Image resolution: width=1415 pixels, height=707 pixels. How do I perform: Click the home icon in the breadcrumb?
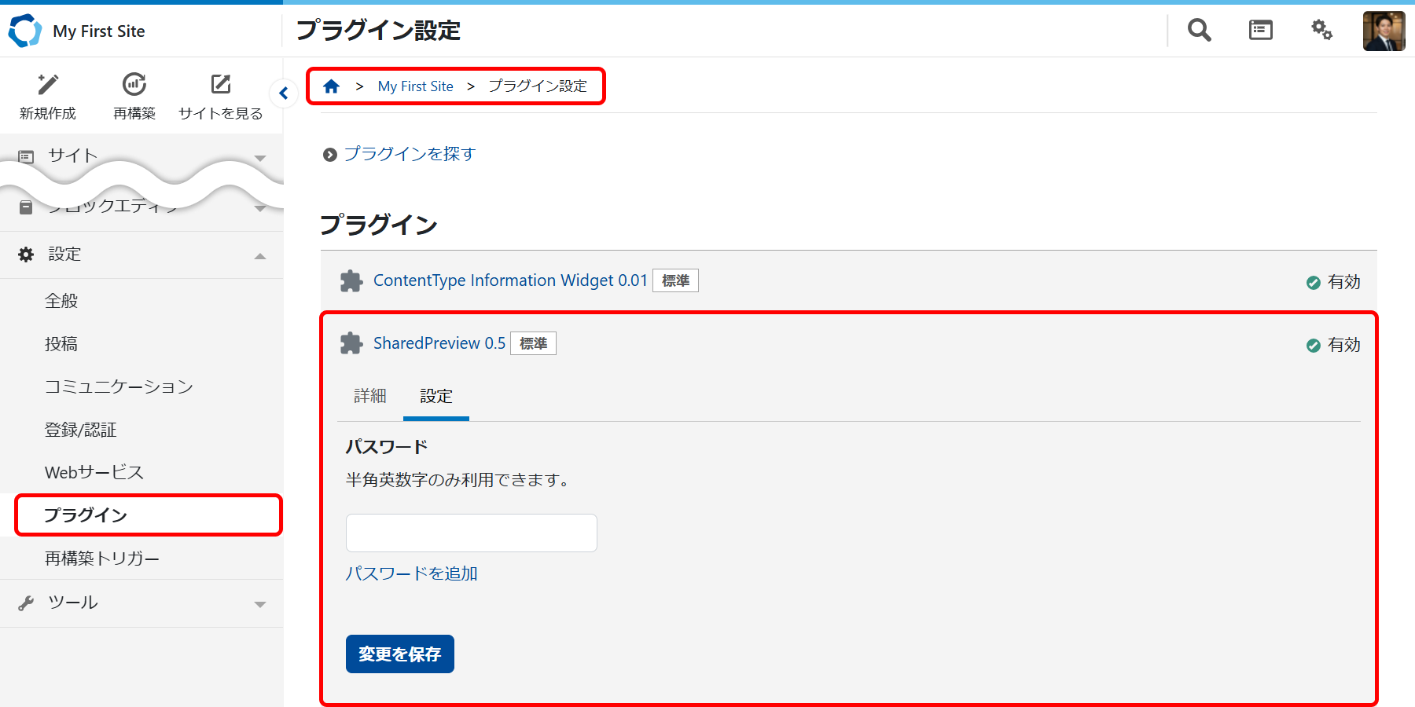[331, 86]
